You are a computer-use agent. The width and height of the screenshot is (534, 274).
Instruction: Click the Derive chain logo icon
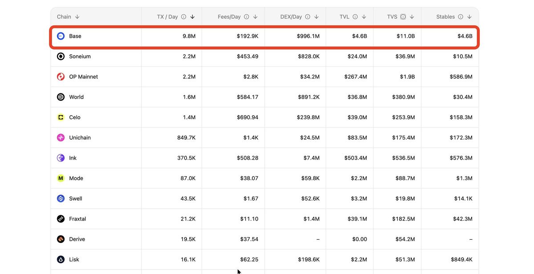point(61,239)
